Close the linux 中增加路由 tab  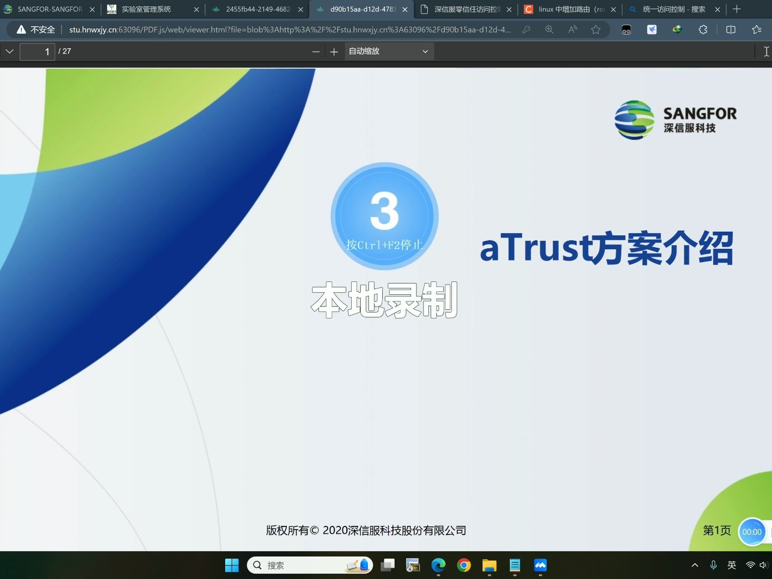pyautogui.click(x=613, y=10)
